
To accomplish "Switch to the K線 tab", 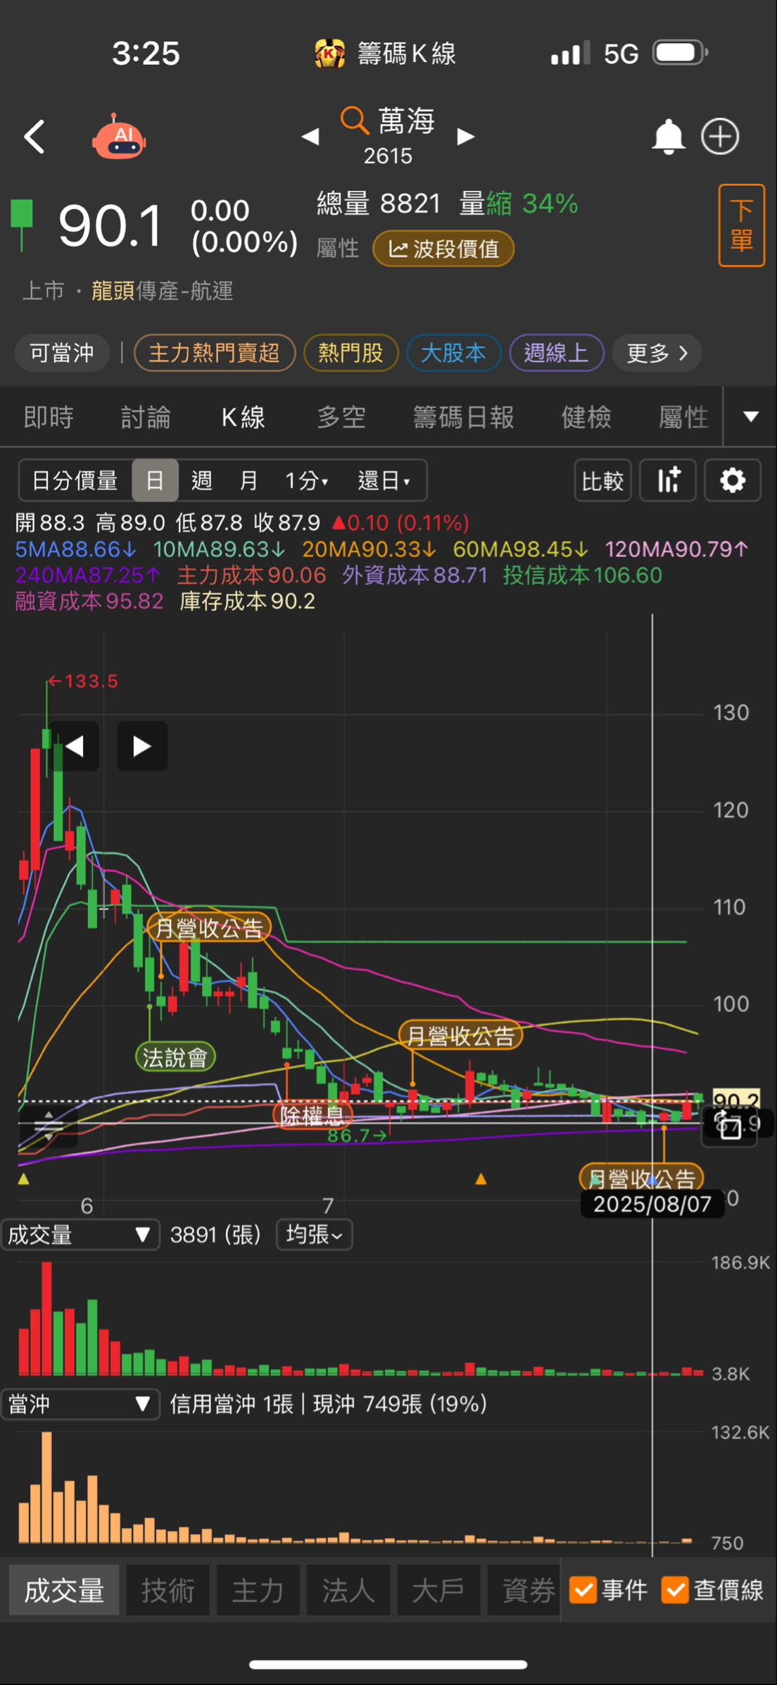I will click(243, 417).
